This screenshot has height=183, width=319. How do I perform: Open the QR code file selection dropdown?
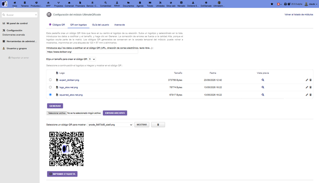[x=110, y=125]
